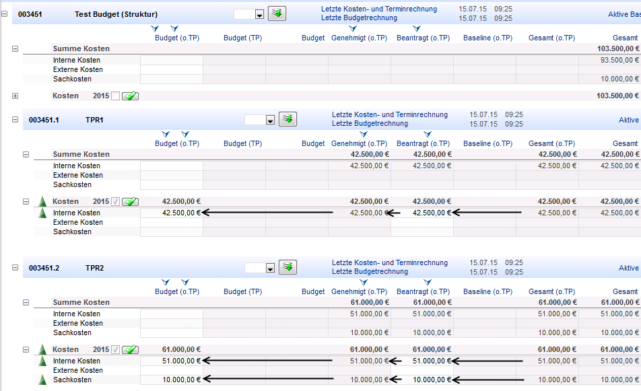641x391 pixels.
Task: Click 103.500,00 € total in 003451 Summe Kosten
Action: coord(617,48)
